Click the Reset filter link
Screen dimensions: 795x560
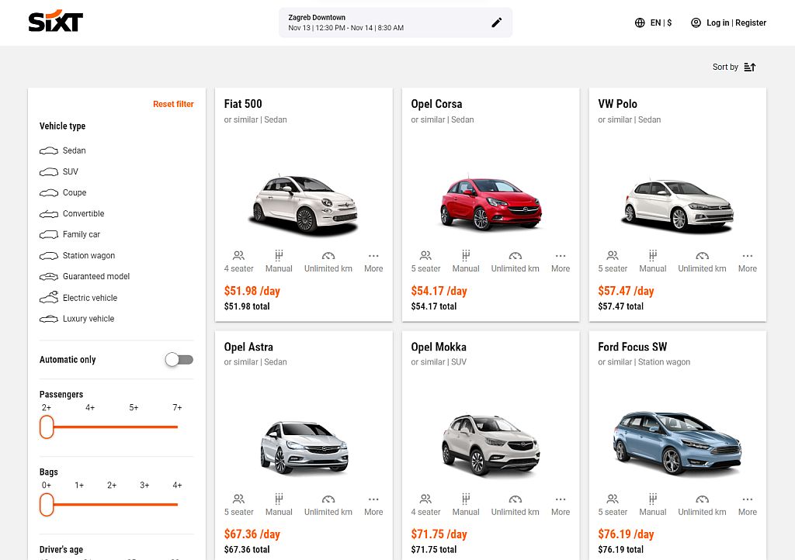click(173, 104)
